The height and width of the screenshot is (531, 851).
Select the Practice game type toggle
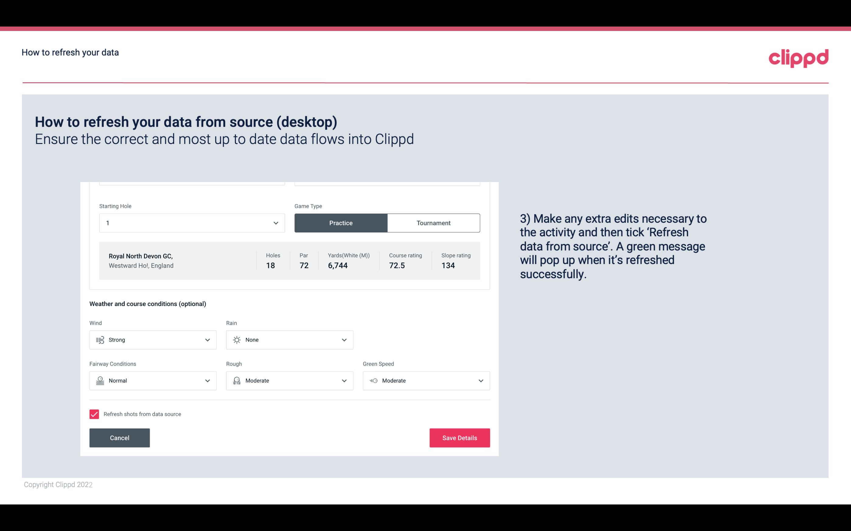coord(341,223)
